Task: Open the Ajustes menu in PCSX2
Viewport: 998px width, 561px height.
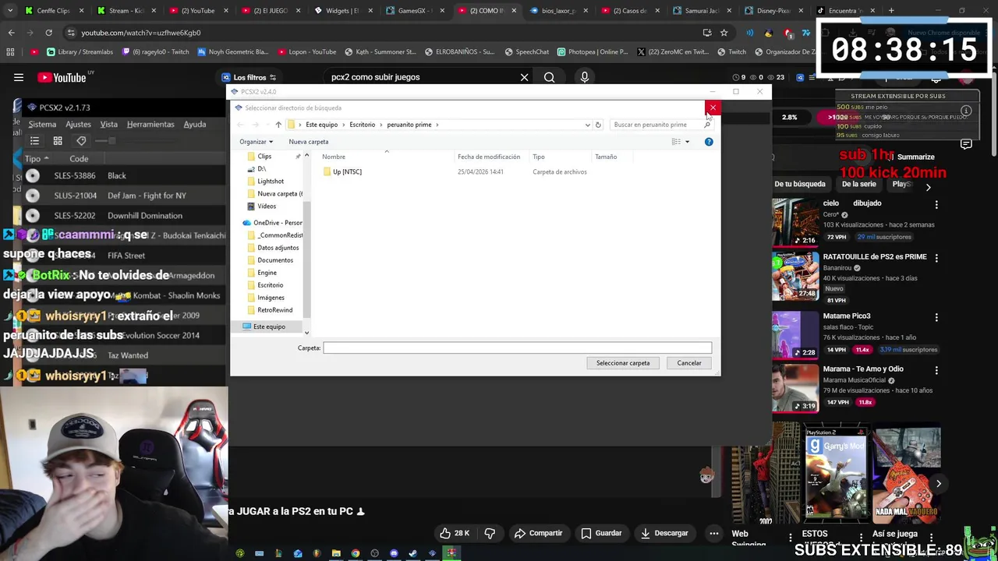Action: (78, 125)
